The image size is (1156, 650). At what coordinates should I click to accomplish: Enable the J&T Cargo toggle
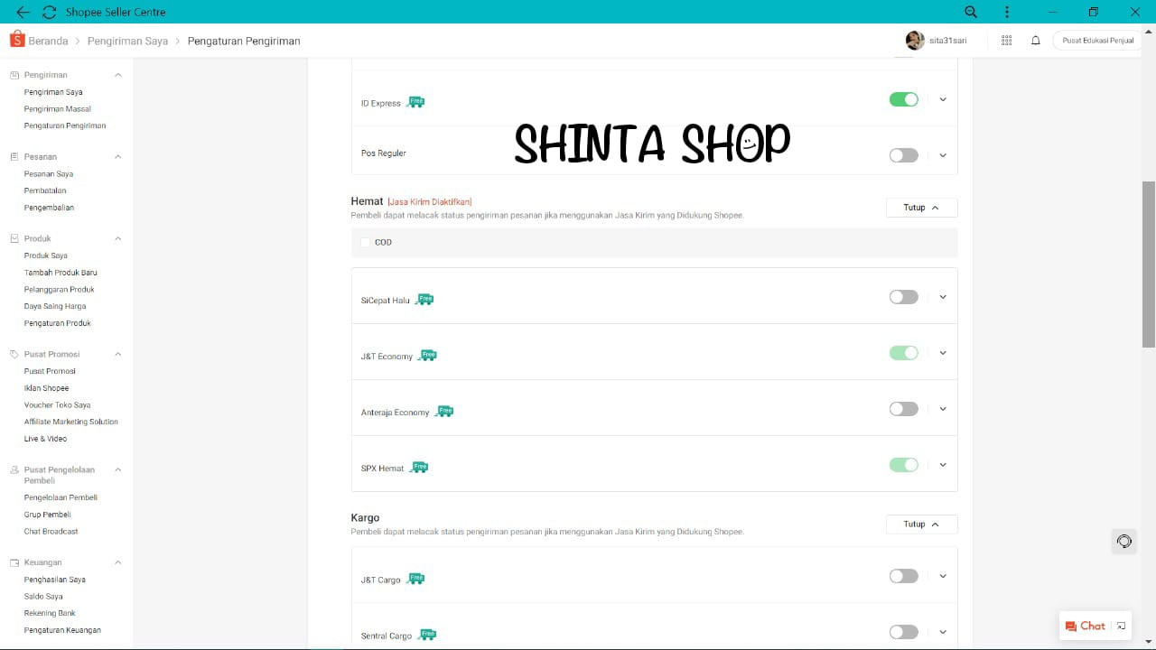click(x=904, y=576)
